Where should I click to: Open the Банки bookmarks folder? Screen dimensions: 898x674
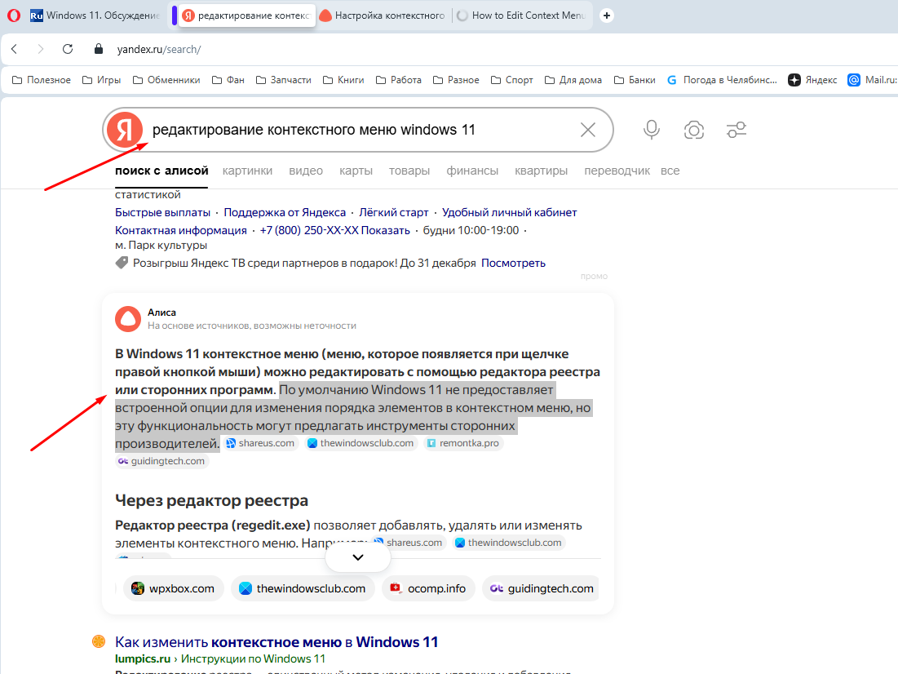click(x=635, y=79)
